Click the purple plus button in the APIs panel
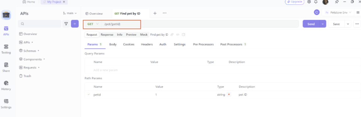The image size is (361, 117). [75, 24]
